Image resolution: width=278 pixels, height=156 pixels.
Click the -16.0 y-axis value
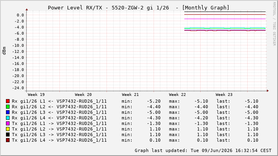[x=18, y=64]
